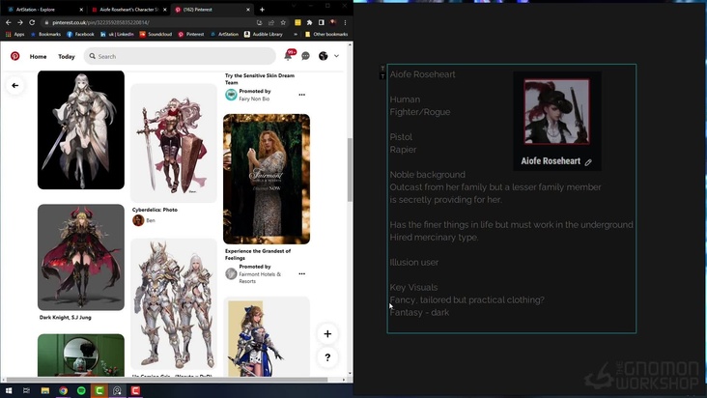The width and height of the screenshot is (707, 398).
Task: Open Audible Library bookmark
Action: click(264, 34)
